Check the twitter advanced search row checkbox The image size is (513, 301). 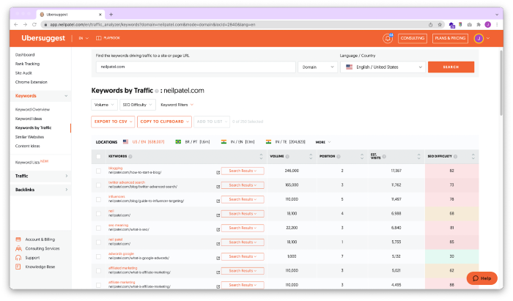click(x=98, y=185)
